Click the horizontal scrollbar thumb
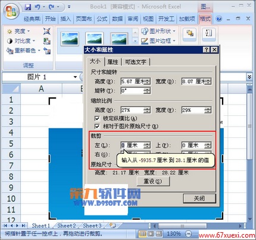Image resolution: width=256 pixels, height=240 pixels. coord(182,226)
